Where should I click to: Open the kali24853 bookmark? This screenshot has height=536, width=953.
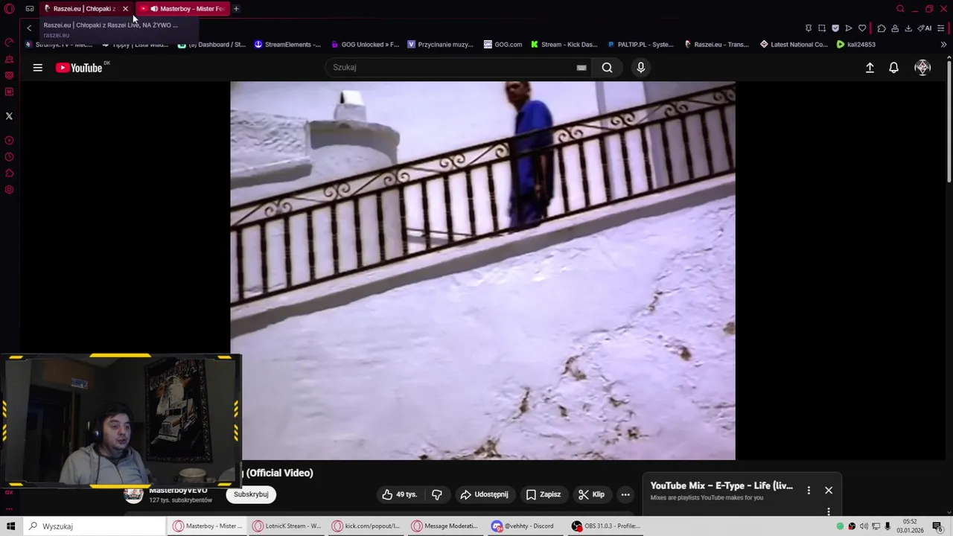click(856, 45)
